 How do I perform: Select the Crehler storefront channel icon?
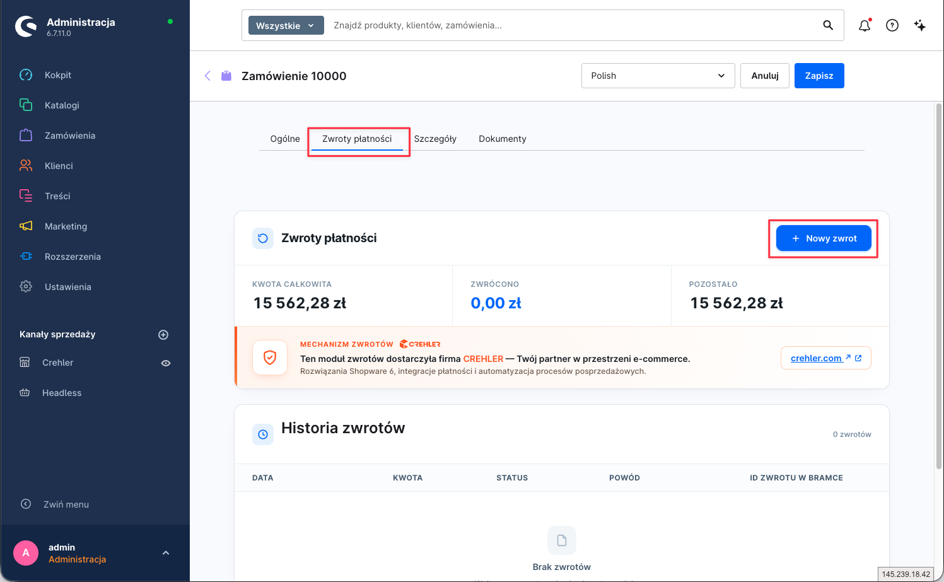25,363
